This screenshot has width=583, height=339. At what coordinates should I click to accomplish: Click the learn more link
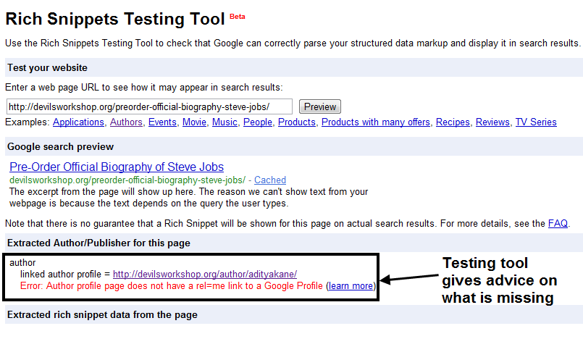click(x=351, y=286)
